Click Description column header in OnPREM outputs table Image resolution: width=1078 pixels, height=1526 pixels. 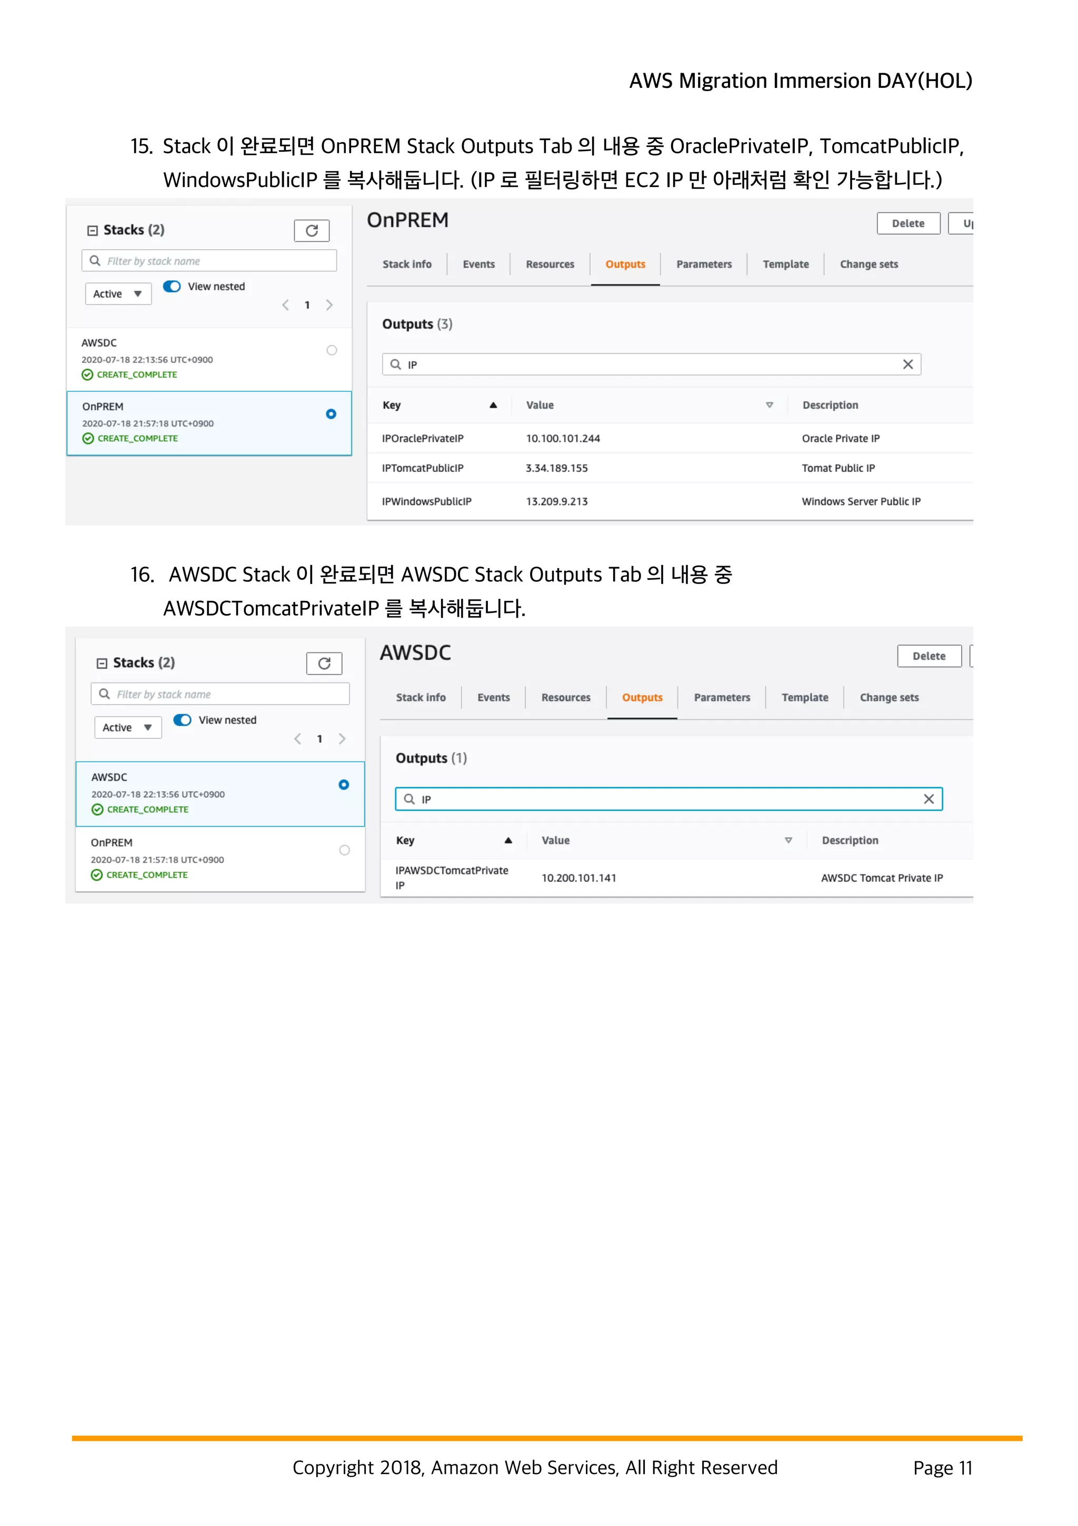click(x=830, y=405)
